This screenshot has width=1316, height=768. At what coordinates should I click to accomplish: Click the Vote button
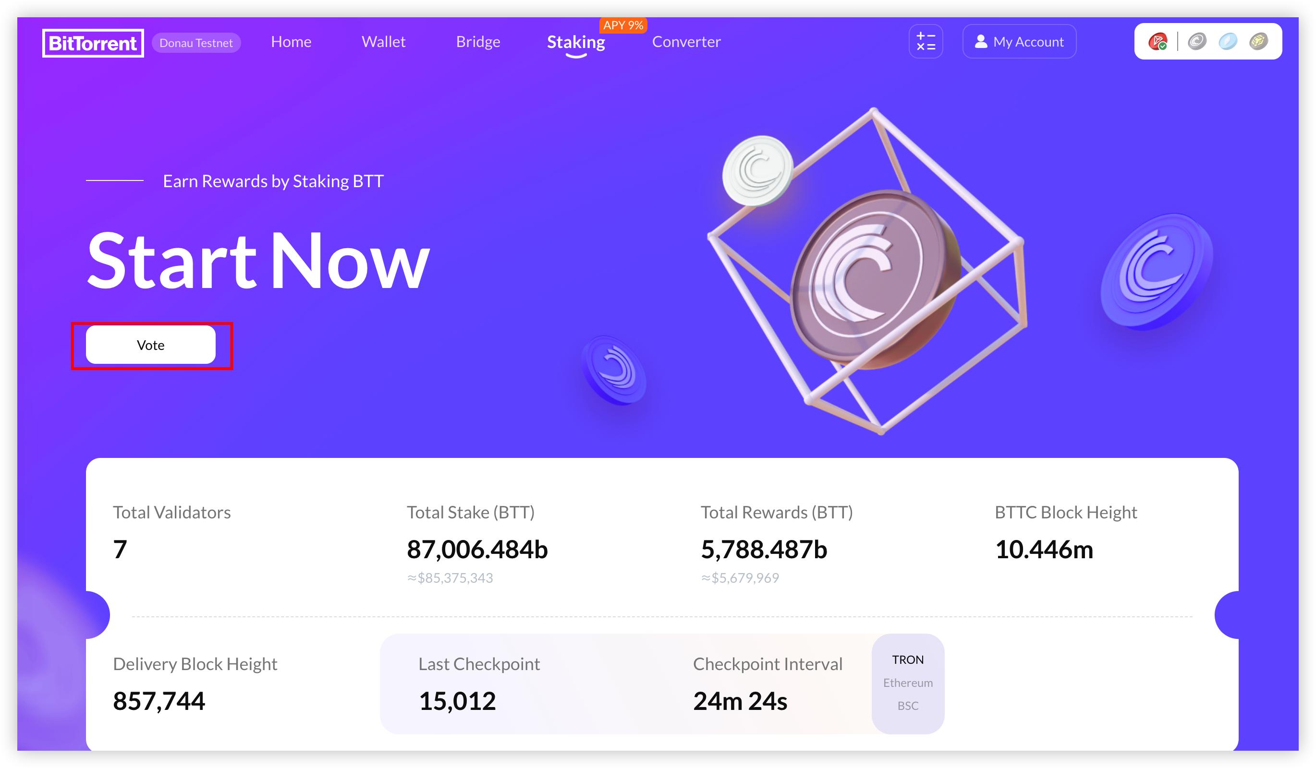(x=151, y=345)
